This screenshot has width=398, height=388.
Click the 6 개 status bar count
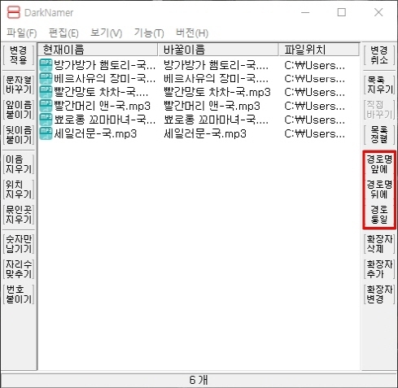(x=199, y=380)
